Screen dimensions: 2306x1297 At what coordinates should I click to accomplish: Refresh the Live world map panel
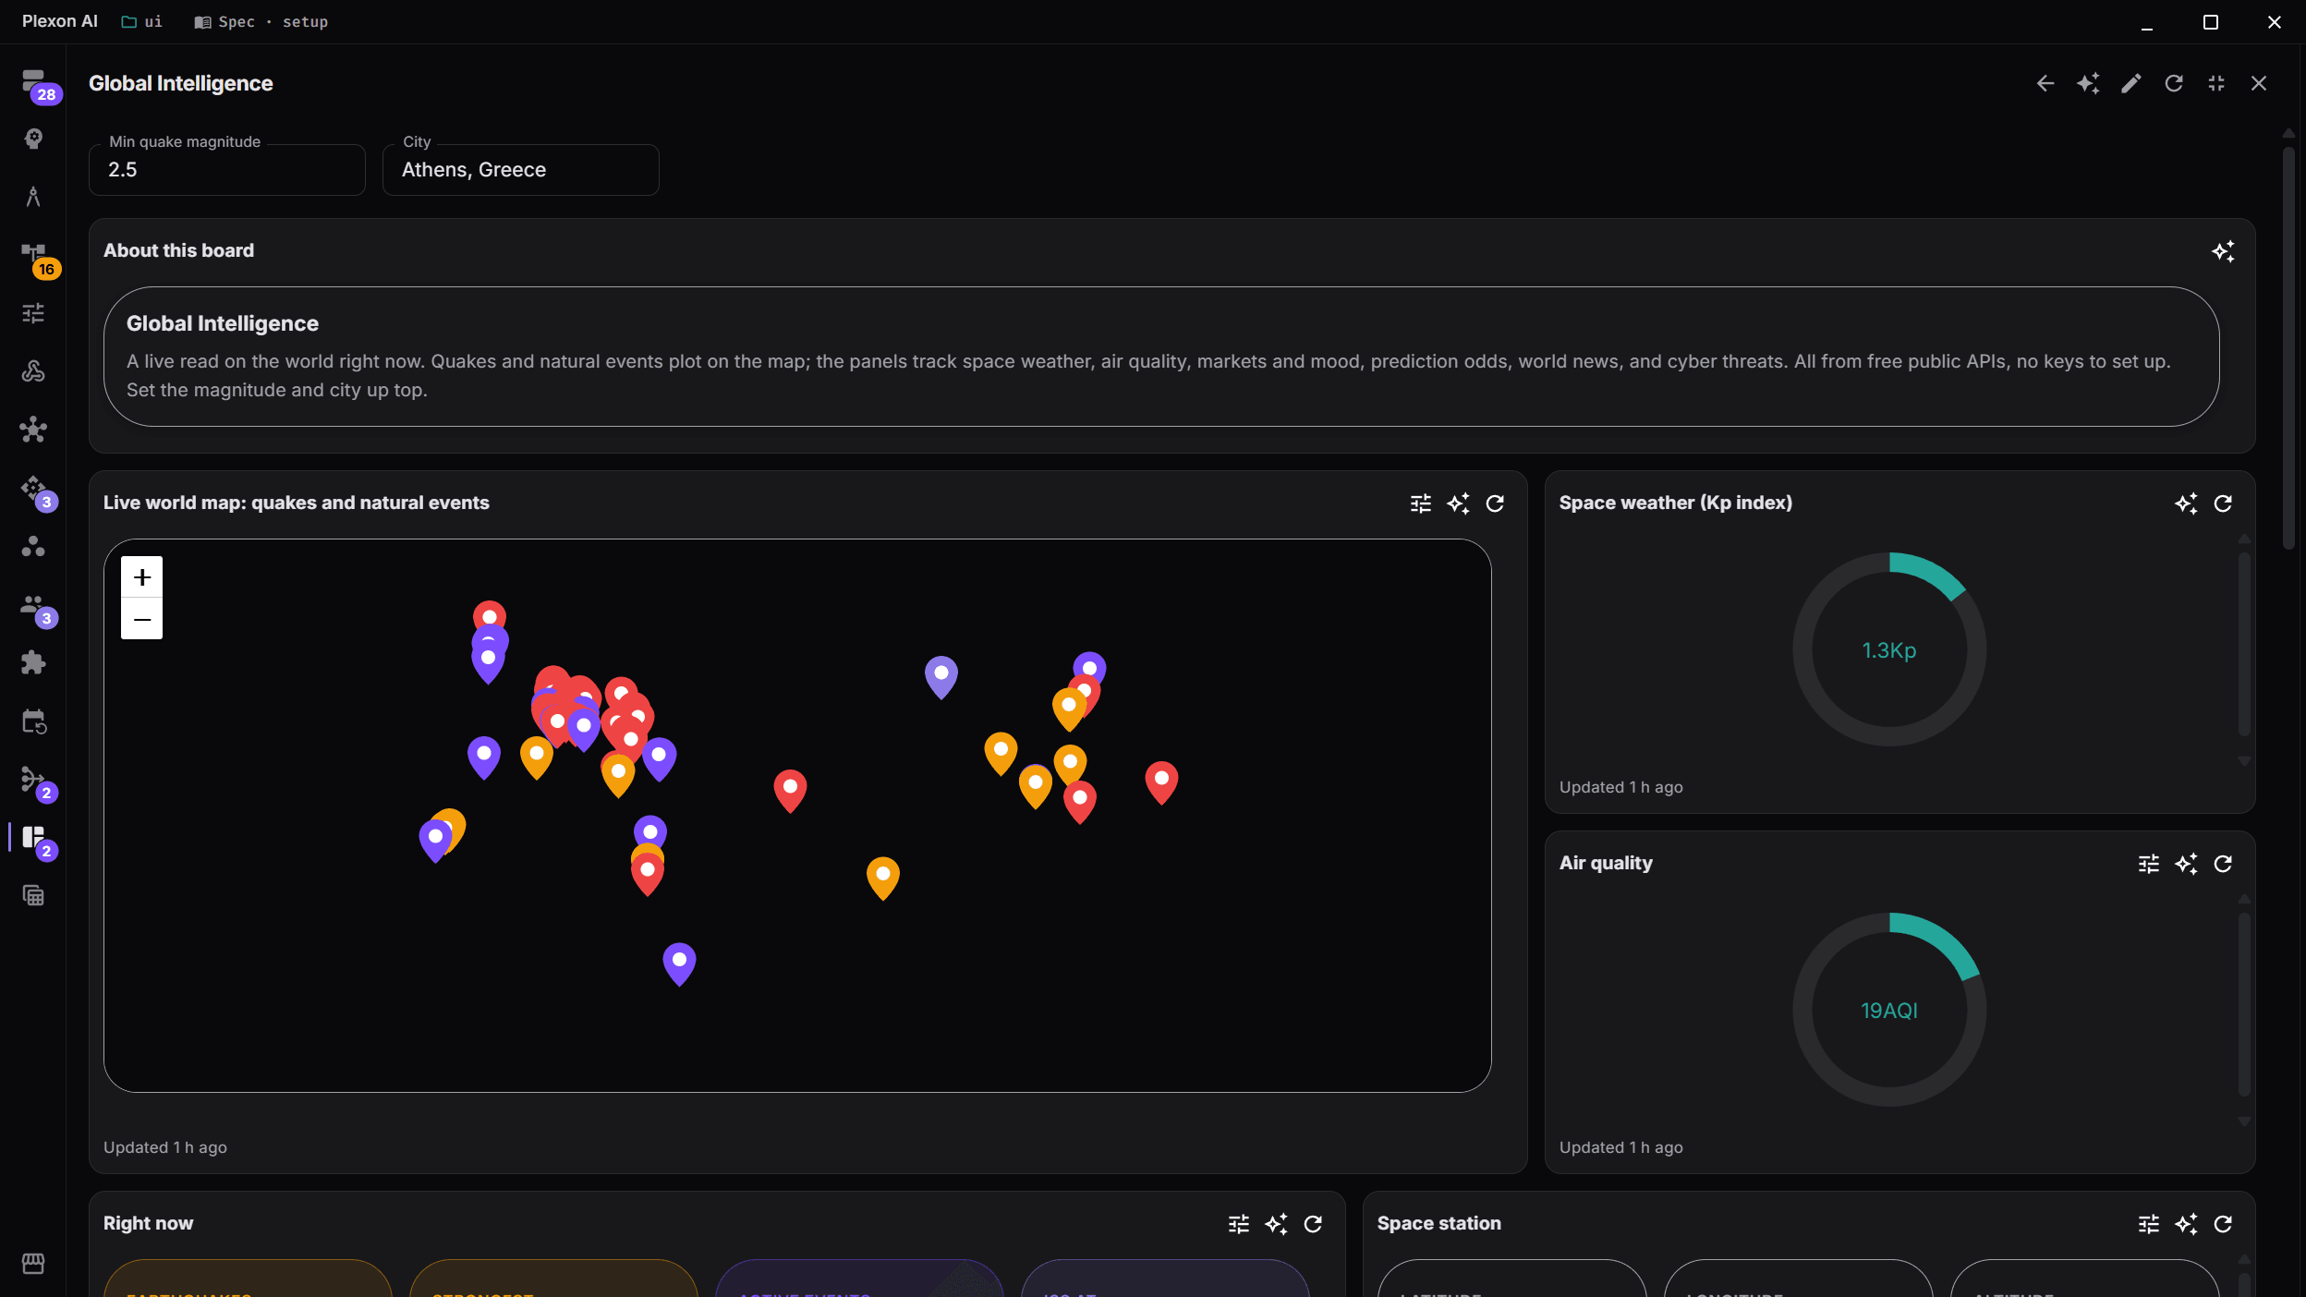pos(1495,503)
